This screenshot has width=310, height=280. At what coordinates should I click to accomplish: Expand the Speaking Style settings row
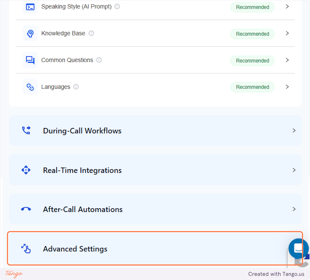click(155, 7)
